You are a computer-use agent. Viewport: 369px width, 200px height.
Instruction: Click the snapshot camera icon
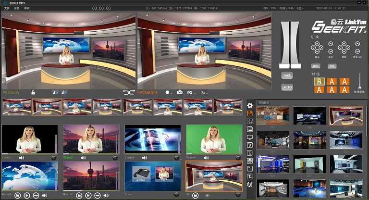tap(180, 92)
